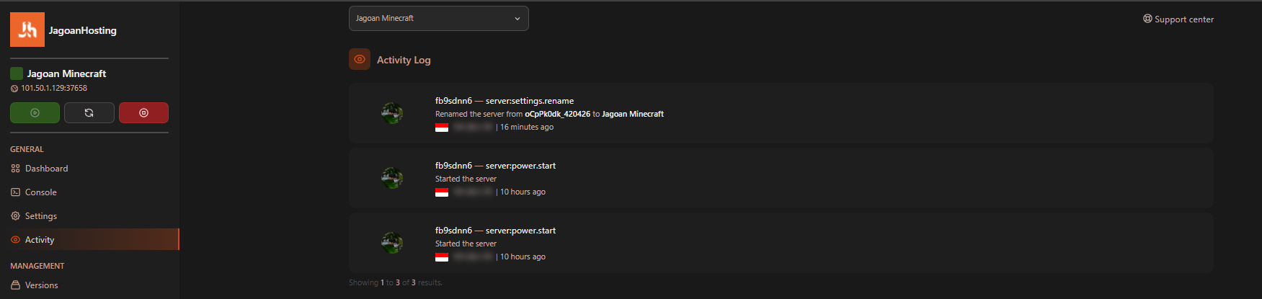Click the Jagoan Minecraft title in sidebar

click(x=66, y=73)
